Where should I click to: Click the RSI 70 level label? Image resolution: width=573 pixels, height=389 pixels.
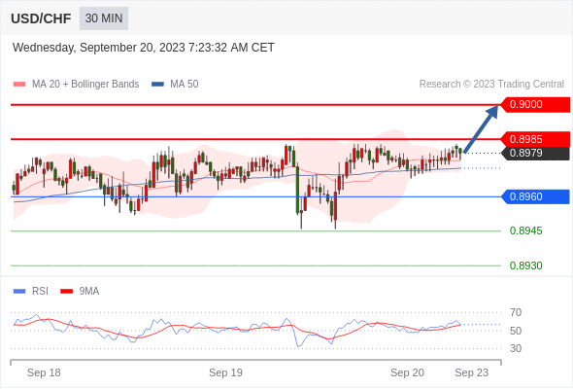(516, 312)
